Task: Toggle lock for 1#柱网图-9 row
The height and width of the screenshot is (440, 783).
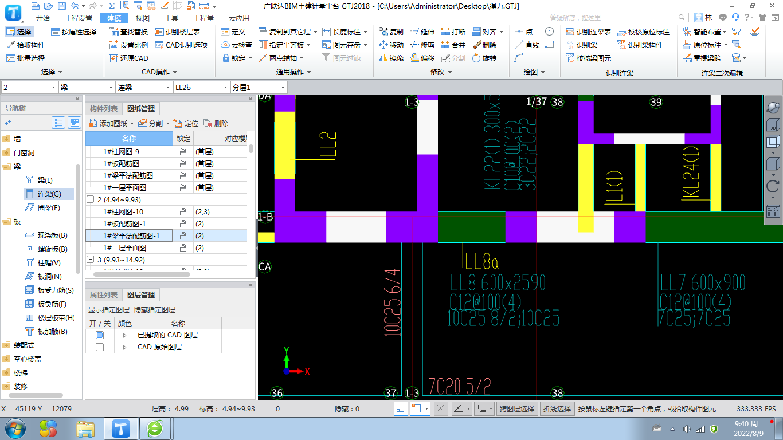Action: [x=183, y=151]
